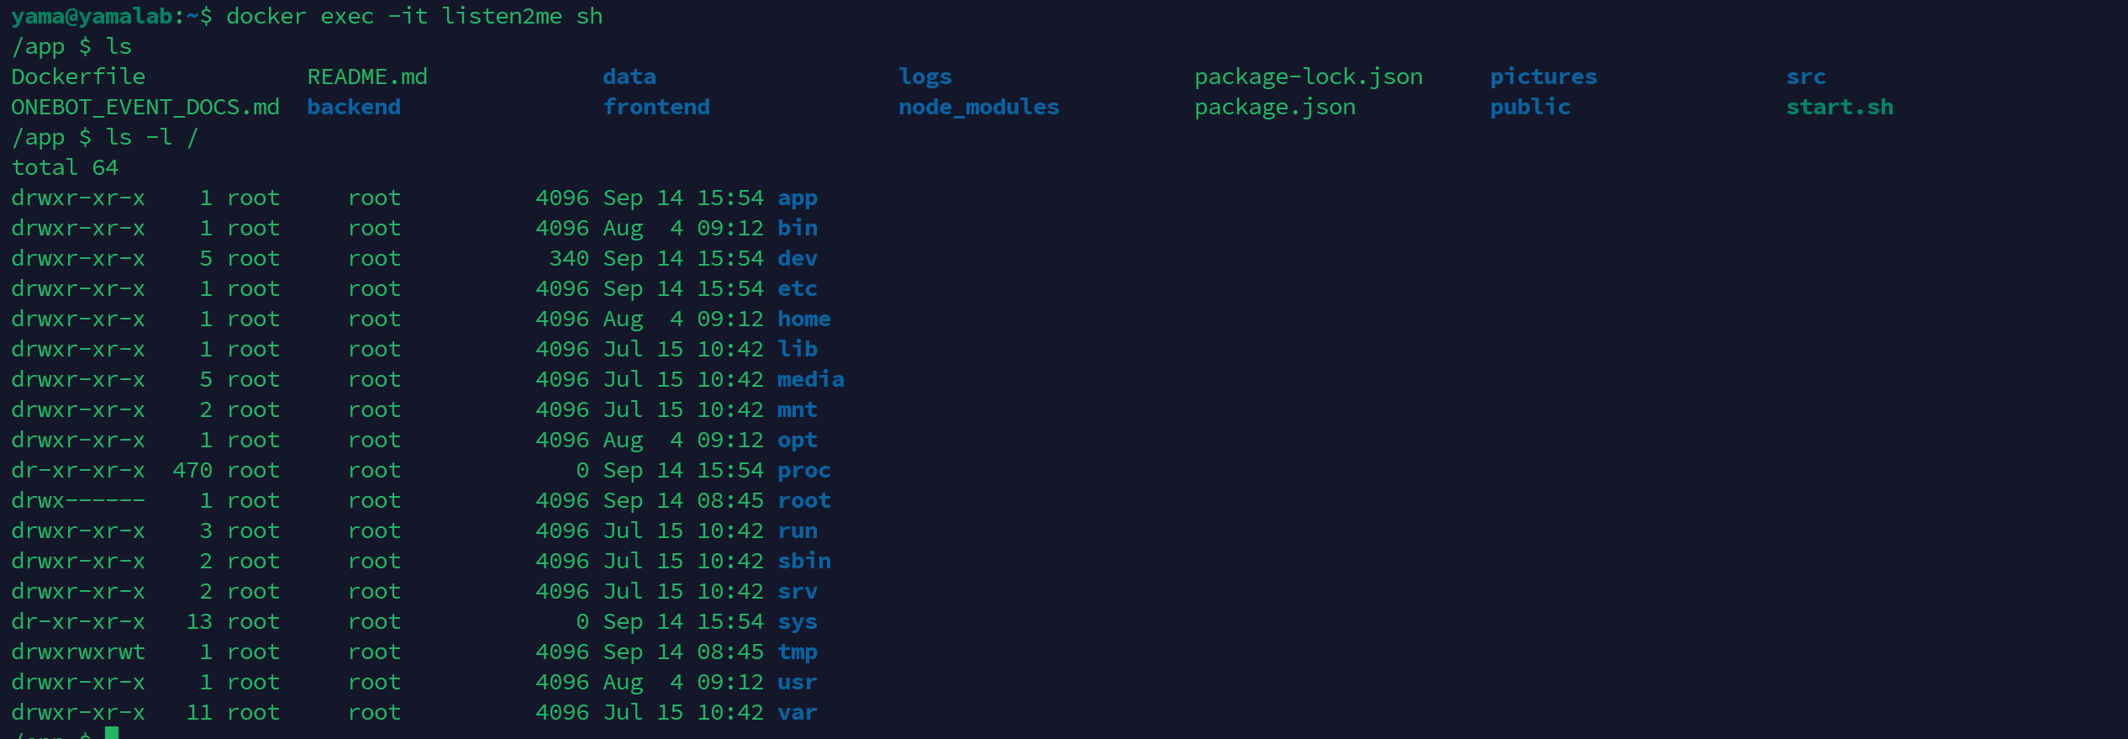Image resolution: width=2128 pixels, height=739 pixels.
Task: Click the logs directory entry
Action: [x=925, y=77]
